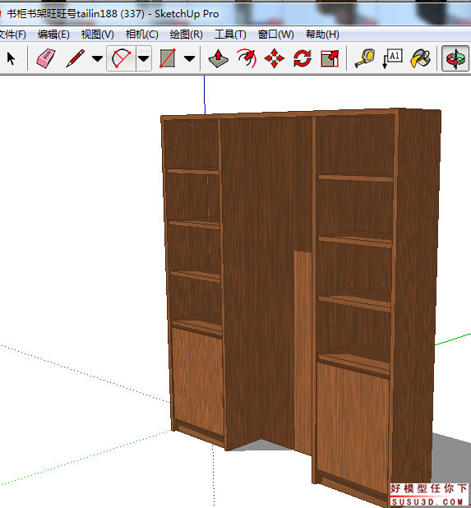
Task: Pick the Tape Measure tool
Action: click(365, 58)
